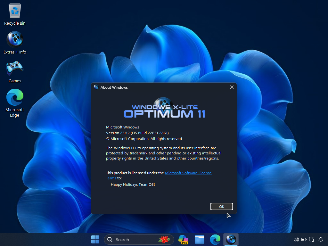Screen dimensions: 328x246
Task: Open the volume speaker tray icon
Action: tap(296, 240)
